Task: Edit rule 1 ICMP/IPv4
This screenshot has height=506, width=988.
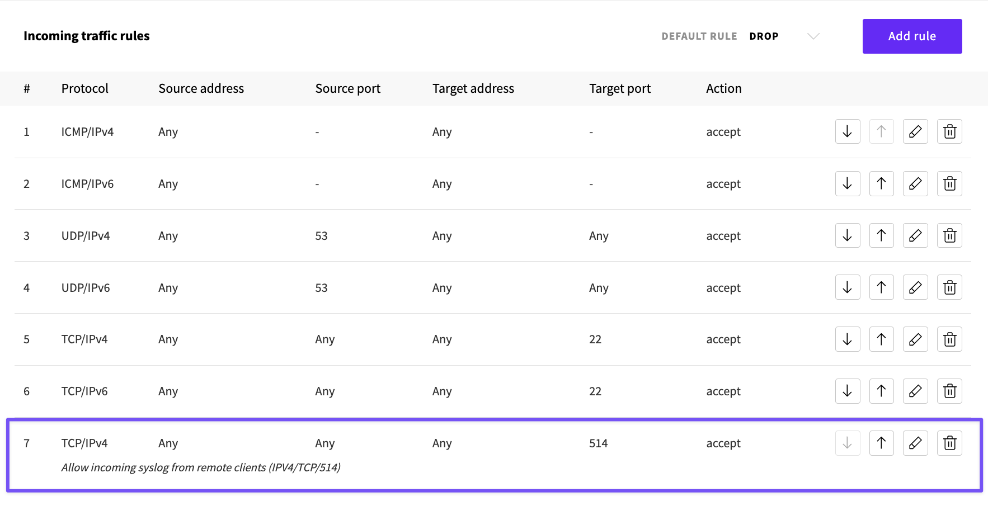Action: [915, 131]
